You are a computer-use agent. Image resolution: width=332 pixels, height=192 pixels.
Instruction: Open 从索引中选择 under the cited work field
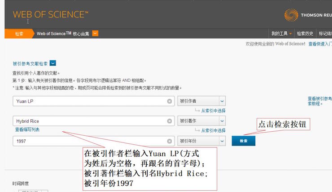pos(213,131)
